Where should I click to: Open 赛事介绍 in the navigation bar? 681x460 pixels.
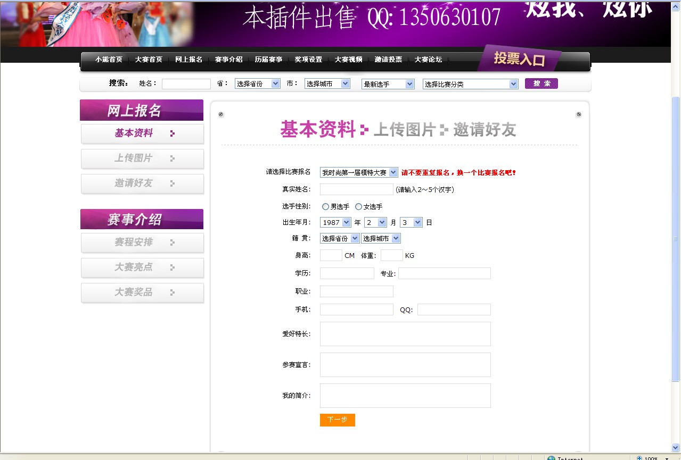(229, 60)
